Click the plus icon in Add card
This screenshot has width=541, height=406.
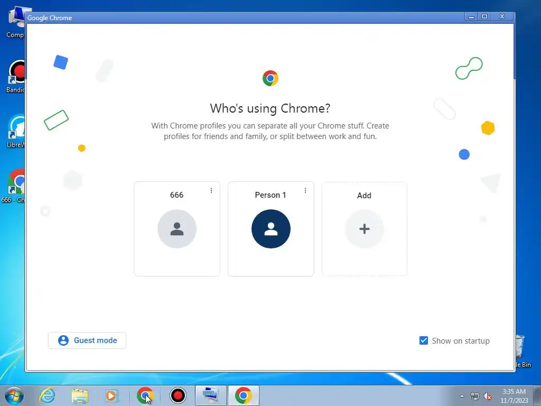(x=365, y=229)
